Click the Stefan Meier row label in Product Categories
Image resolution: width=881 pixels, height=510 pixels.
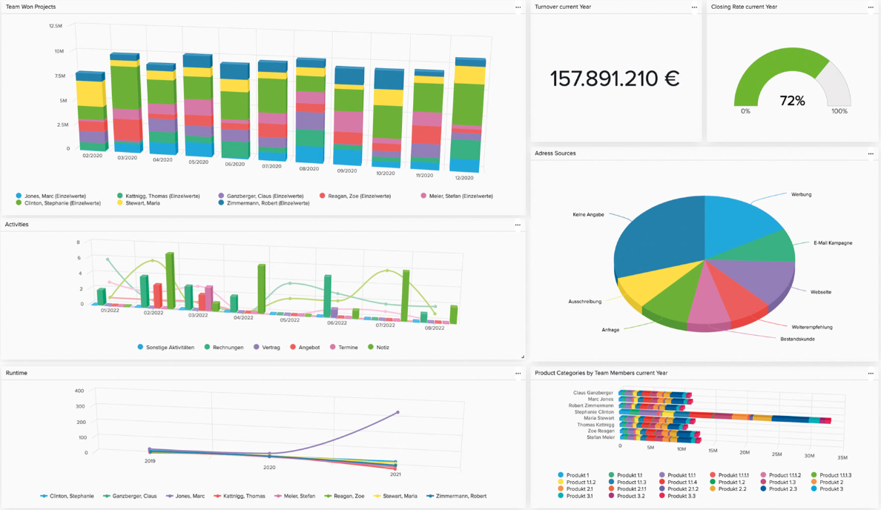pos(601,437)
